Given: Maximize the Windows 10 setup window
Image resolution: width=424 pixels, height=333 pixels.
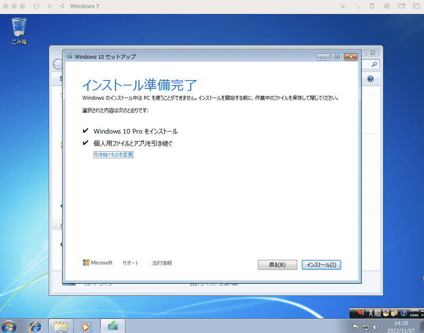Looking at the screenshot, I should pos(337,57).
